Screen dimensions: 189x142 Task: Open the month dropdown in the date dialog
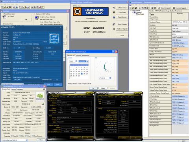pyautogui.click(x=87, y=61)
